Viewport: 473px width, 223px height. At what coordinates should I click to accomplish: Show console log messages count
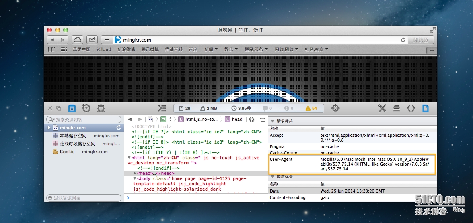click(267, 108)
